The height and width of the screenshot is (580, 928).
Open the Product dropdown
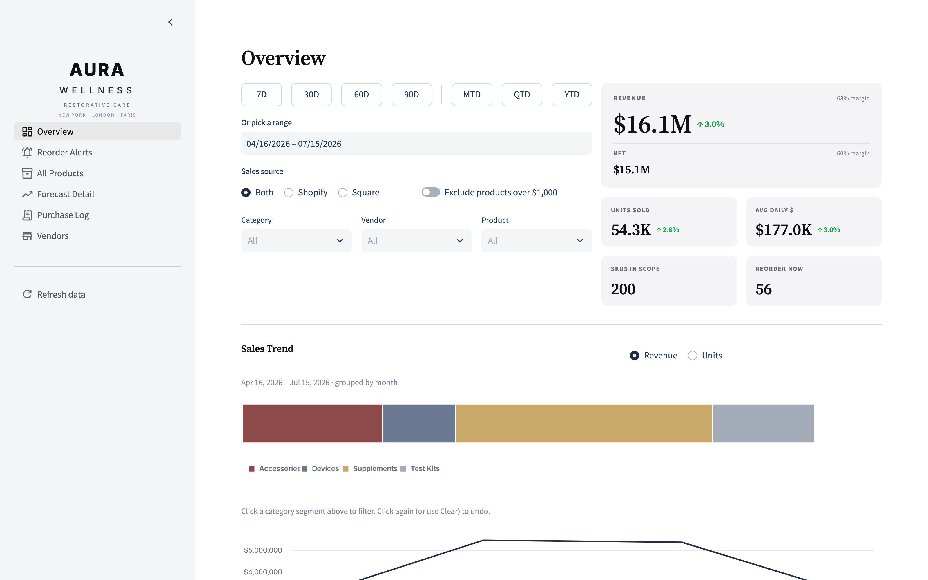536,240
